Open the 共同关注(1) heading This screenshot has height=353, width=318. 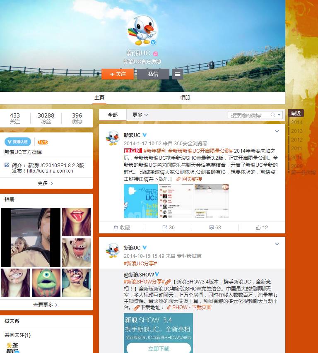click(x=17, y=335)
